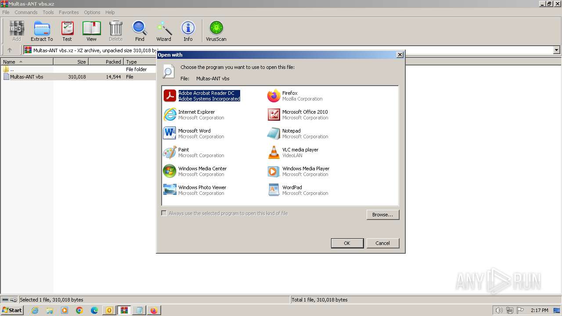The width and height of the screenshot is (562, 316).
Task: Select Windows Photo Viewer program
Action: click(195, 190)
